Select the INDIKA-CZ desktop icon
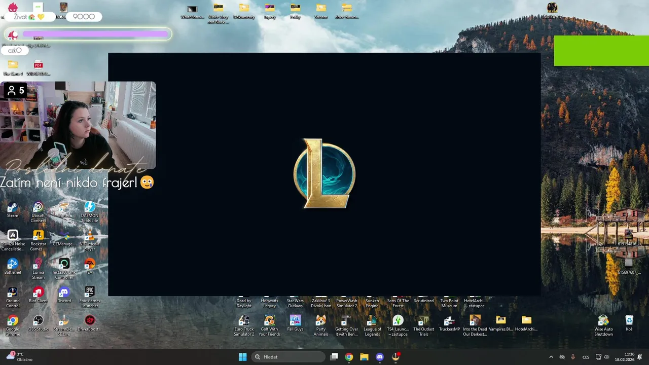 tap(552, 11)
